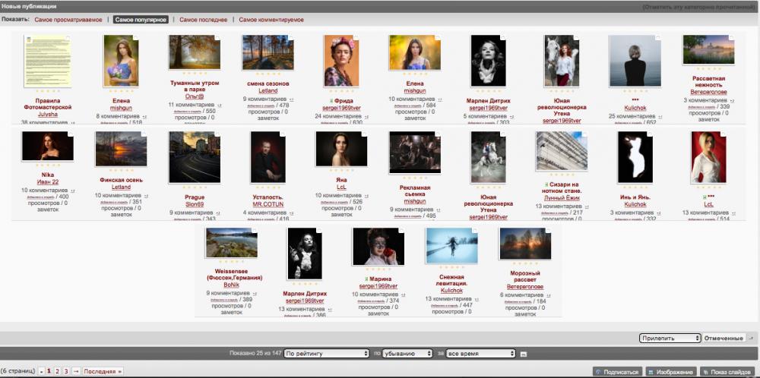This screenshot has width=760, height=378.
Task: Click the +r icon beside Рассветная нежность's 3 комментариев
Action: click(731, 101)
